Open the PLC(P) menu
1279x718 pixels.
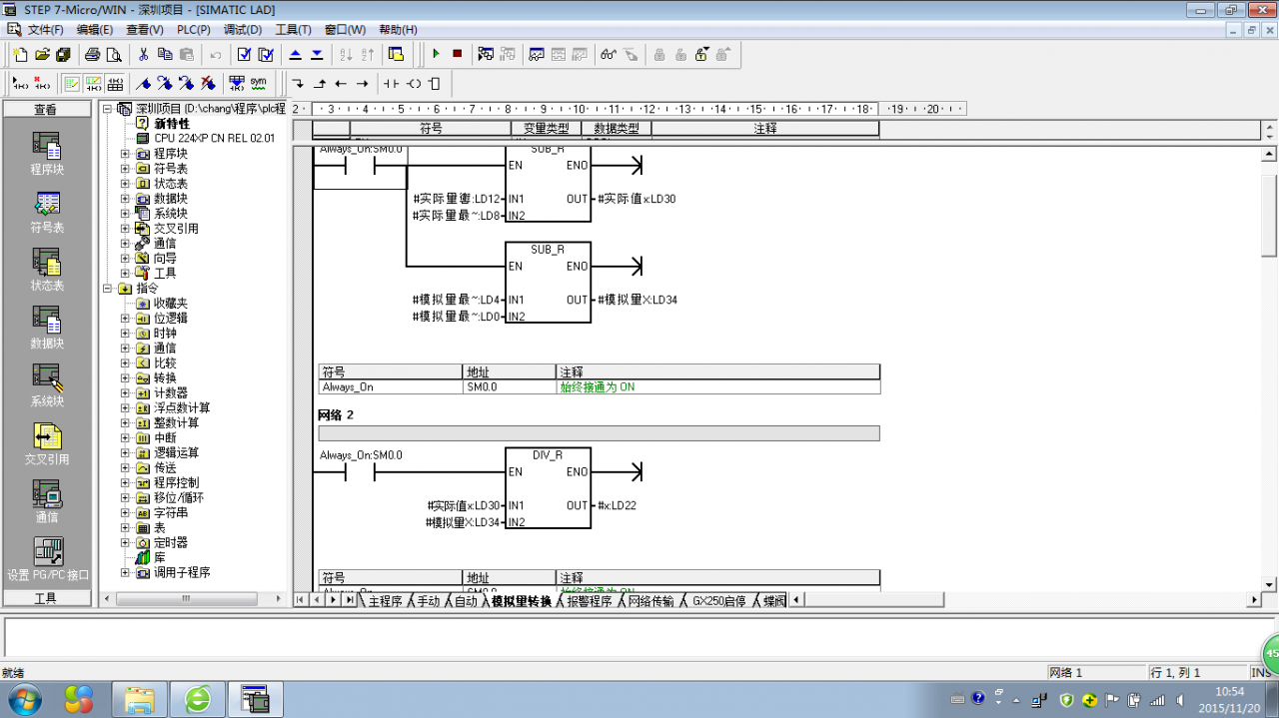(x=194, y=30)
